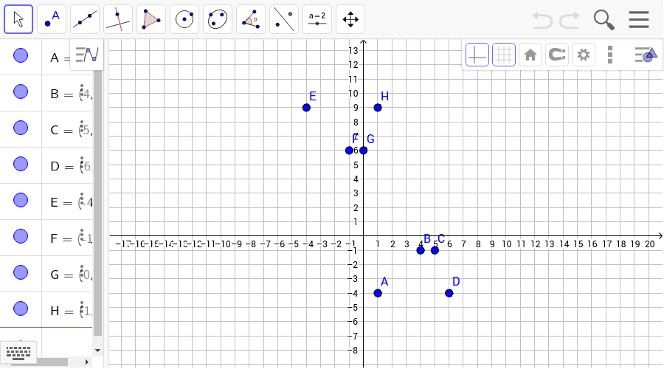Image resolution: width=664 pixels, height=369 pixels.
Task: Hide point C with its visibility circle
Action: point(21,128)
